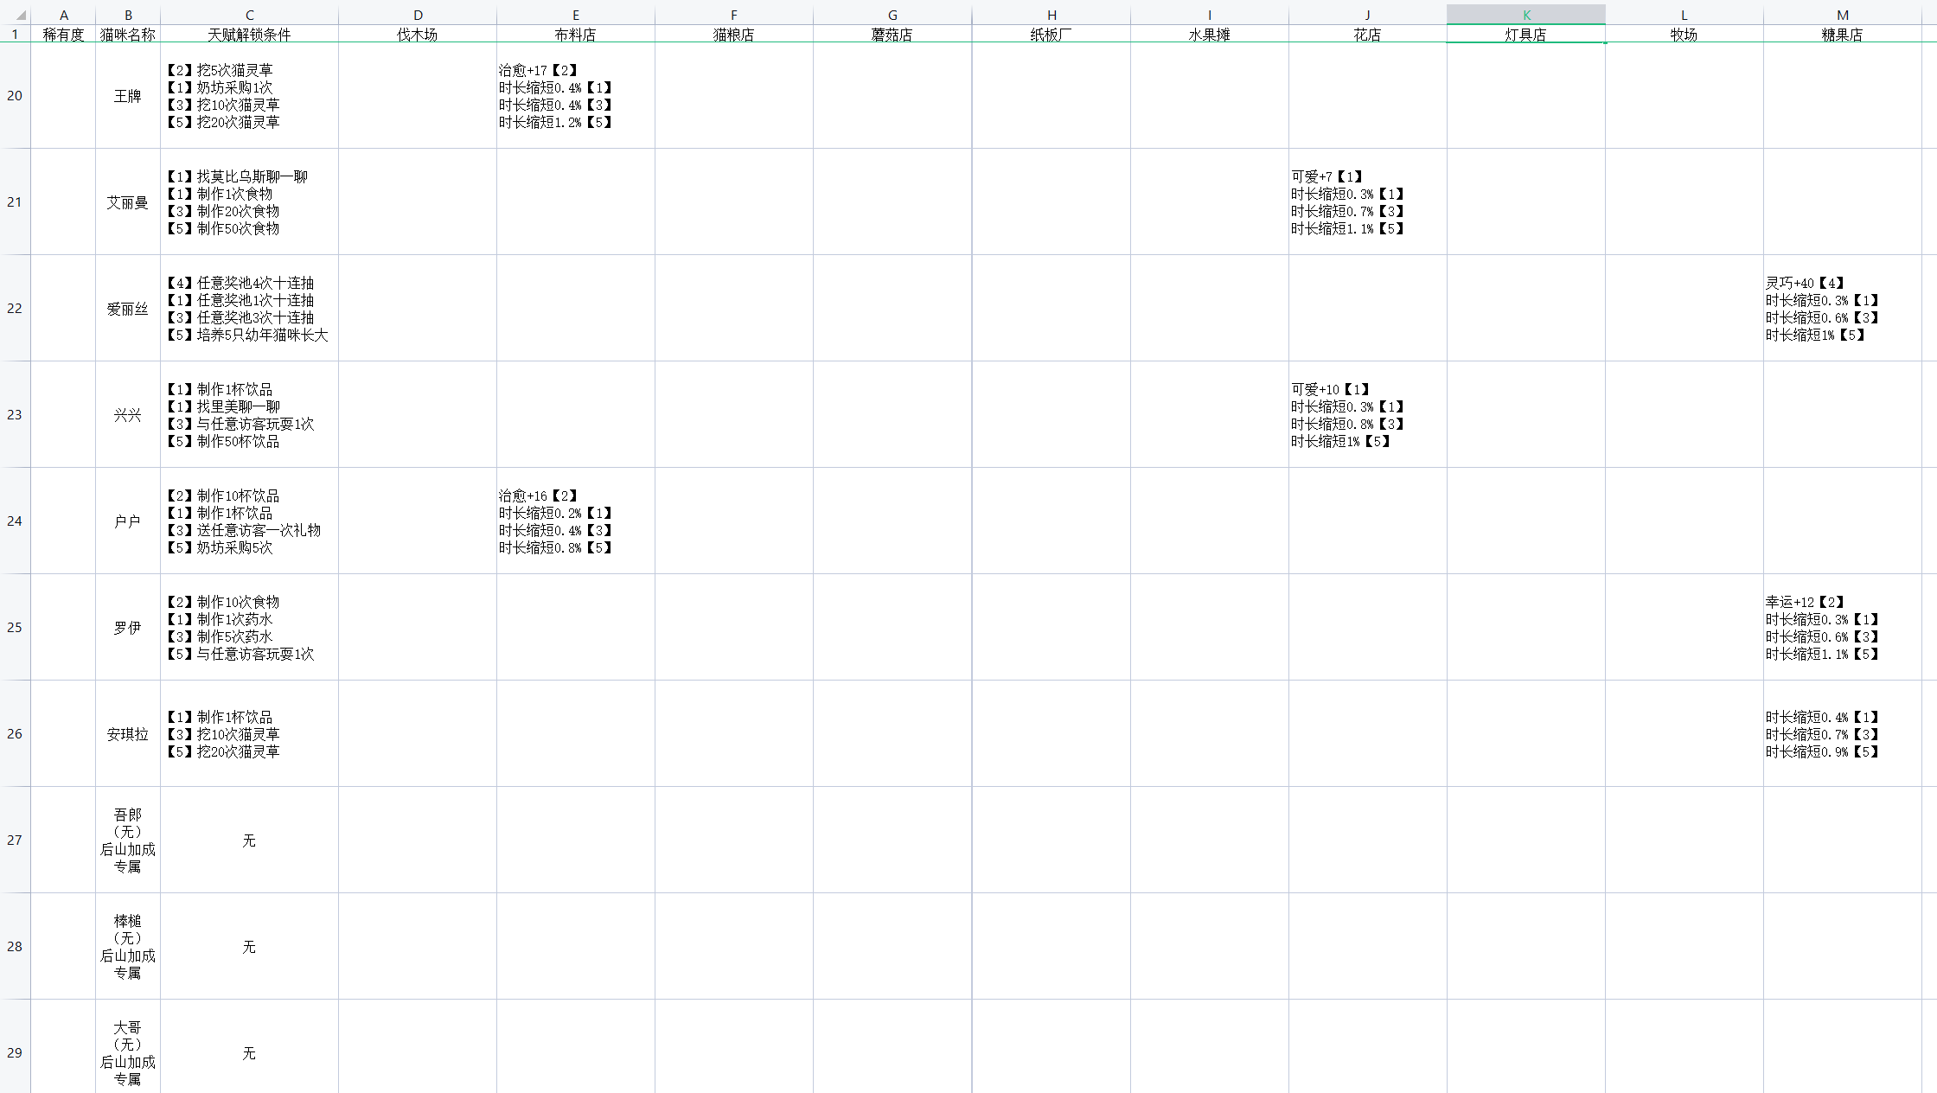Select column E header
This screenshot has width=1937, height=1093.
[576, 15]
